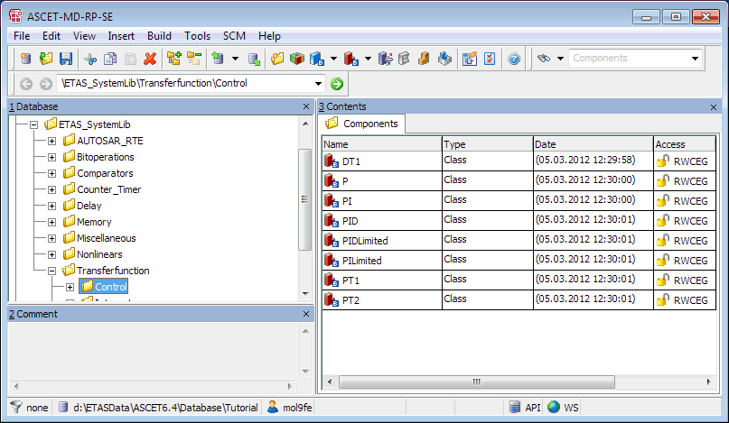
Task: Click the Import database icon with green arrow
Action: pyautogui.click(x=218, y=59)
